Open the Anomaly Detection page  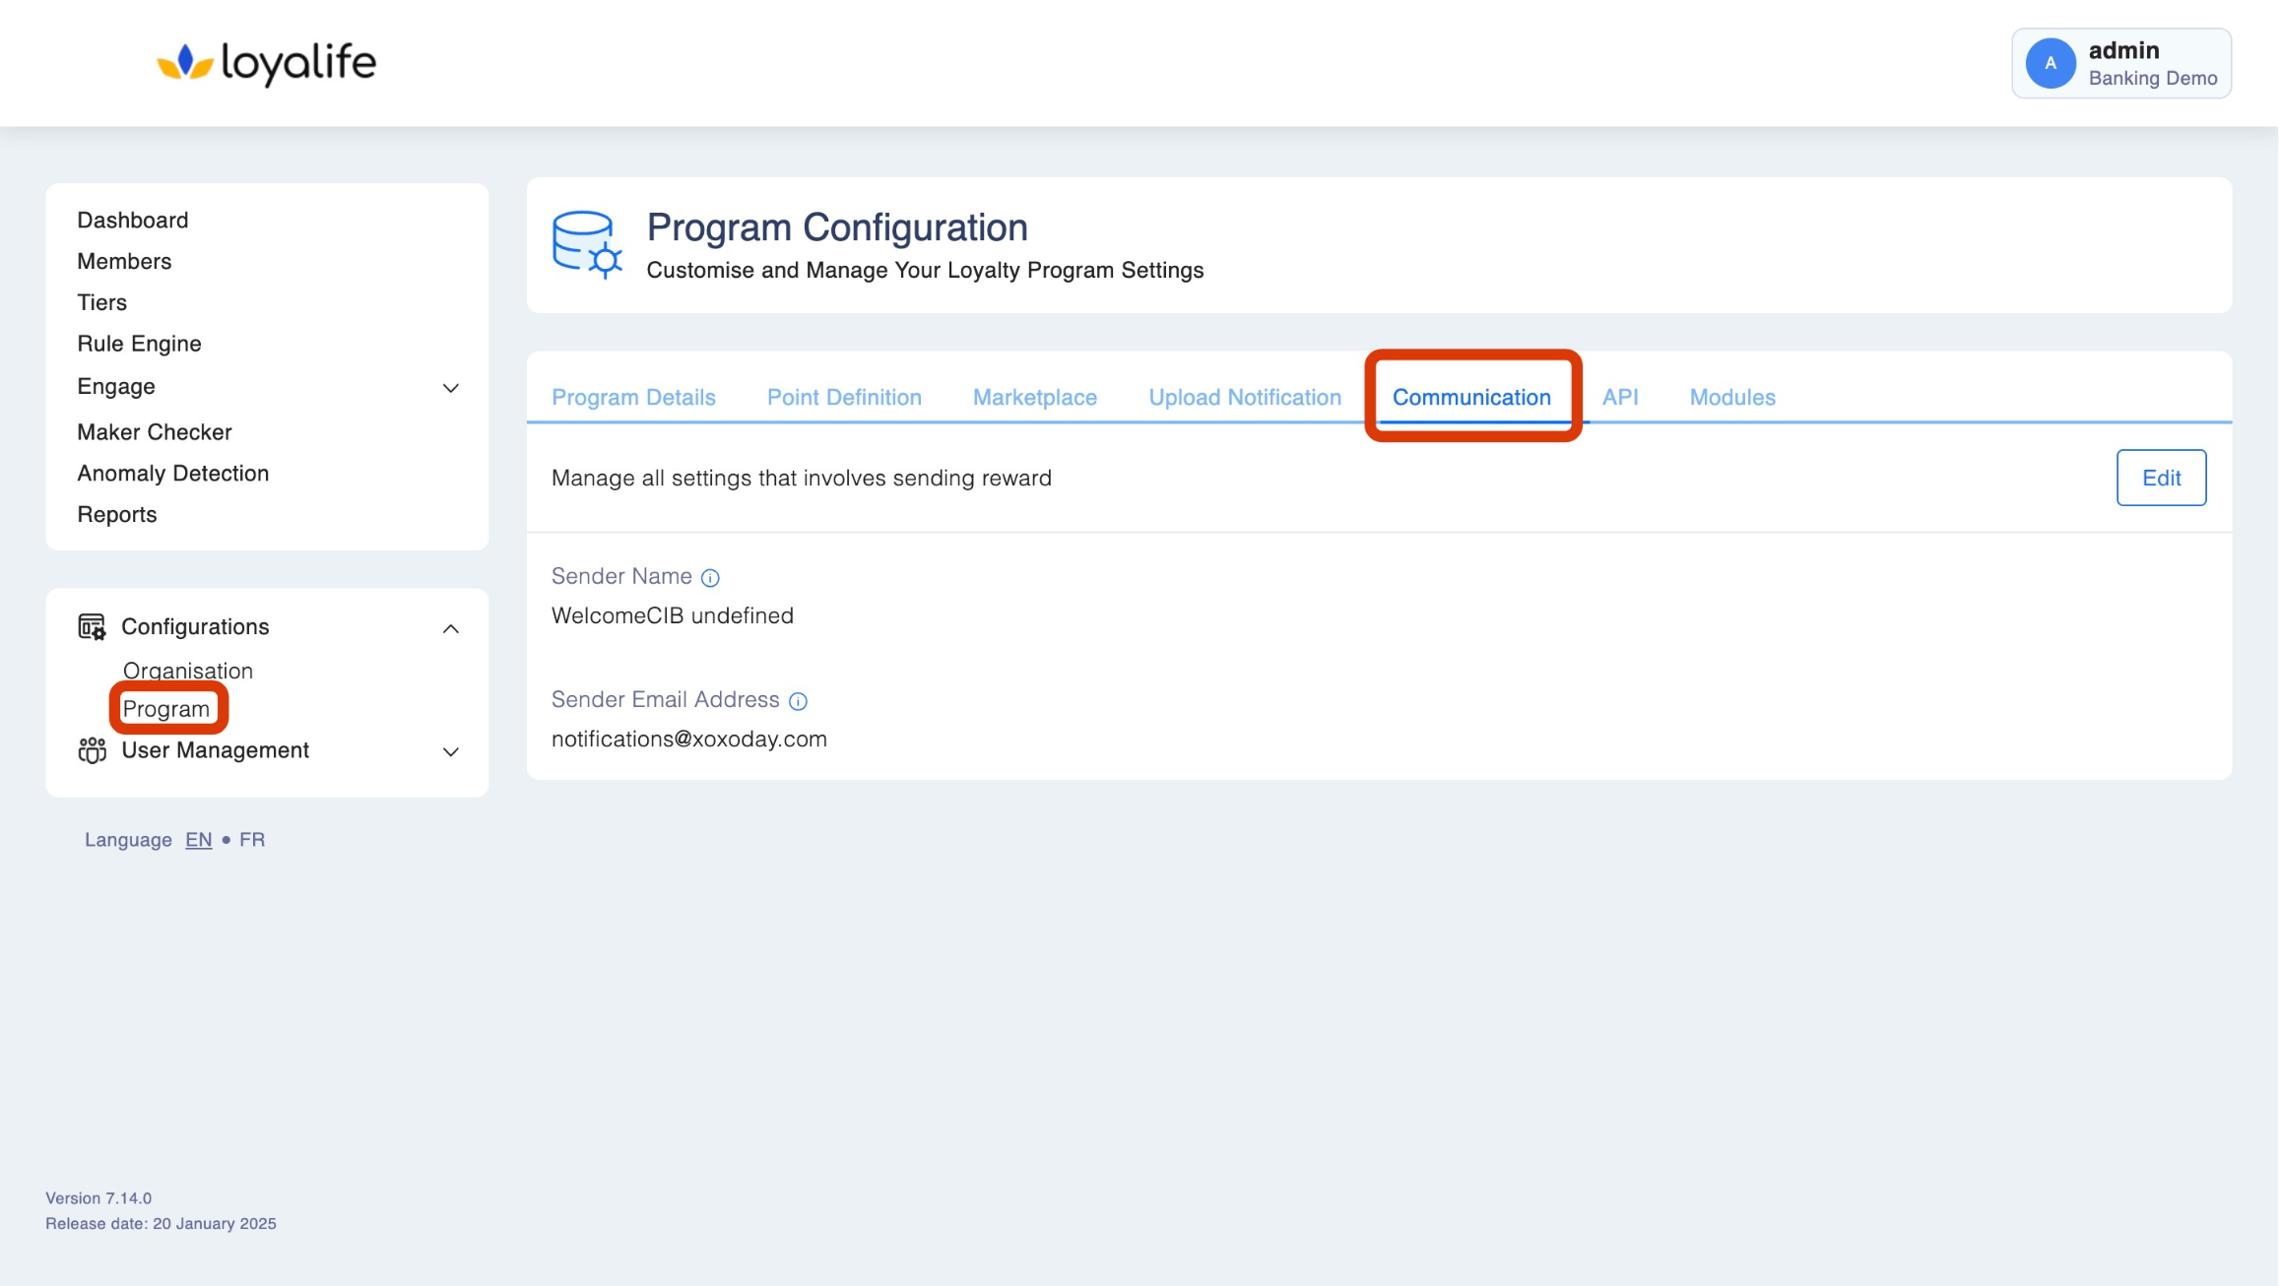(173, 474)
